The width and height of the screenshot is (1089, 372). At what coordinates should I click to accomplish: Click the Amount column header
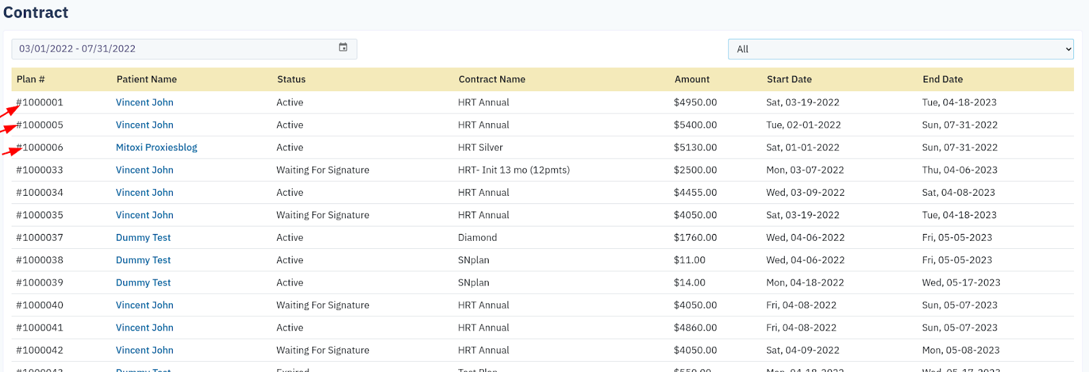692,80
